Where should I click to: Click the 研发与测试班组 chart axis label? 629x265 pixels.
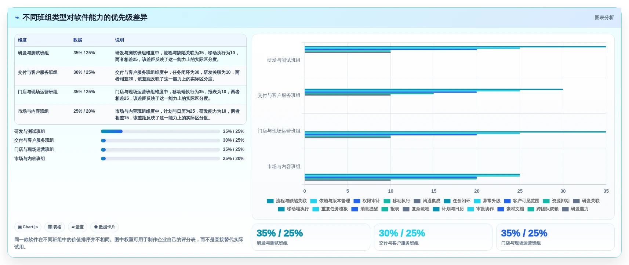click(x=284, y=60)
